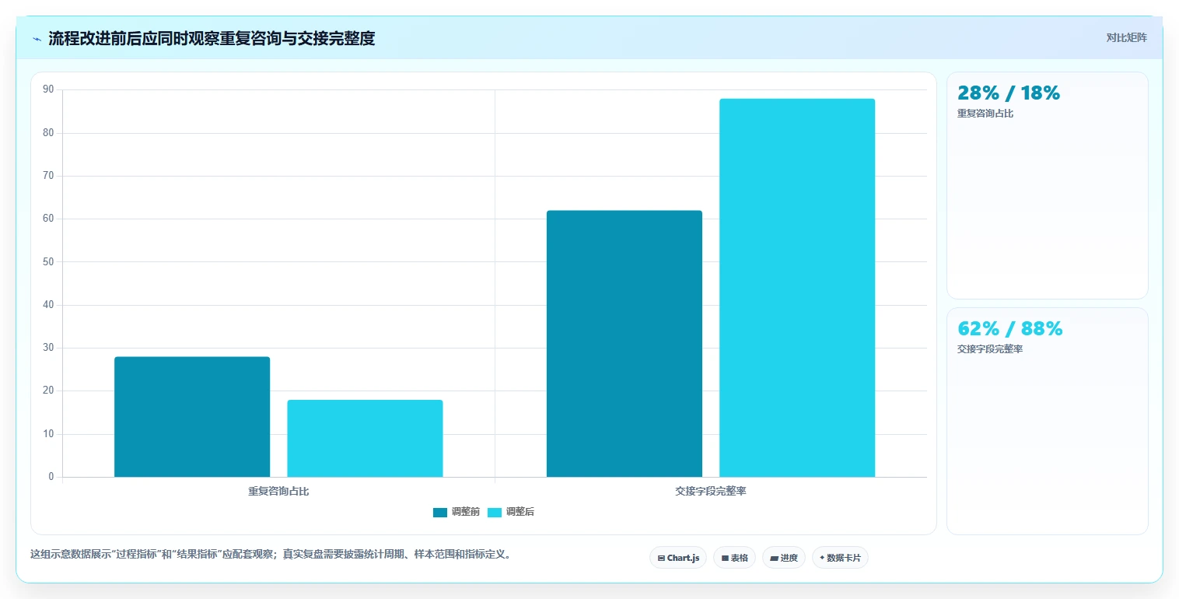Toggle the 调整前 legend entry
This screenshot has height=599, width=1179.
point(457,512)
